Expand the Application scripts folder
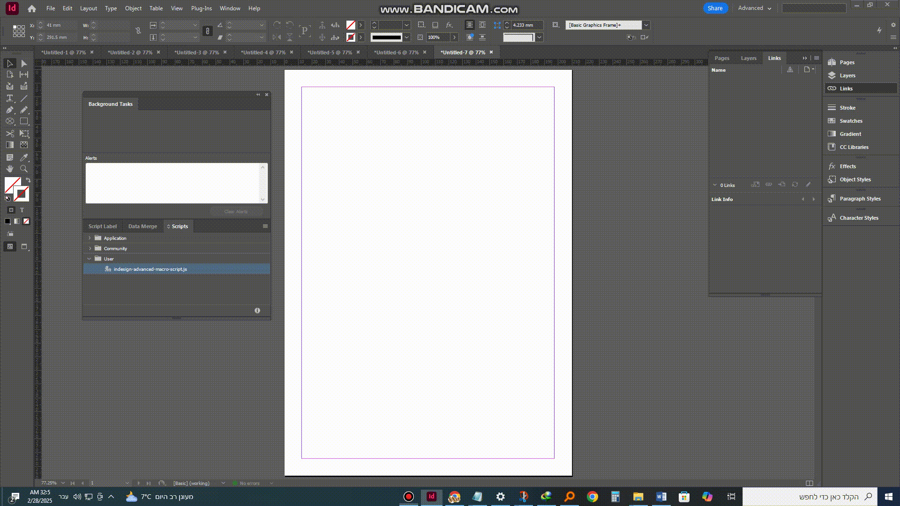Screen dimensions: 900x506 click(90, 238)
